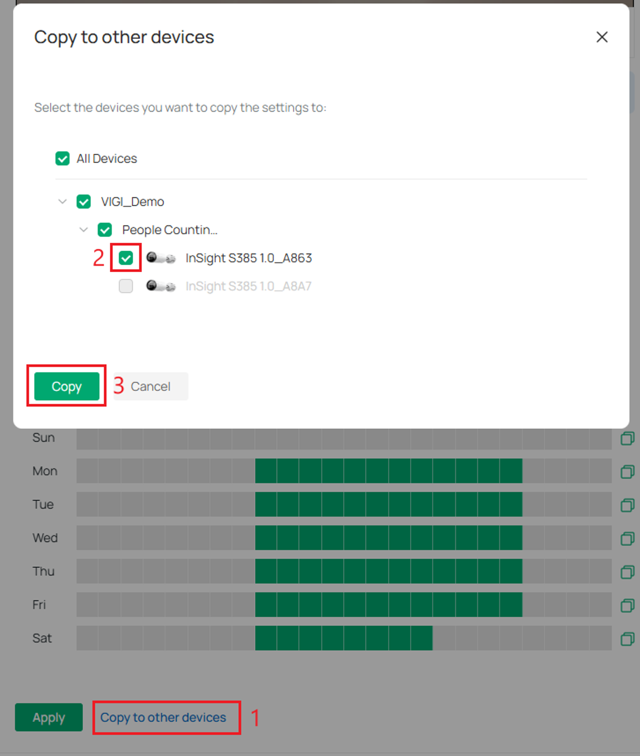
Task: Click the Thu row label
Action: tap(43, 571)
